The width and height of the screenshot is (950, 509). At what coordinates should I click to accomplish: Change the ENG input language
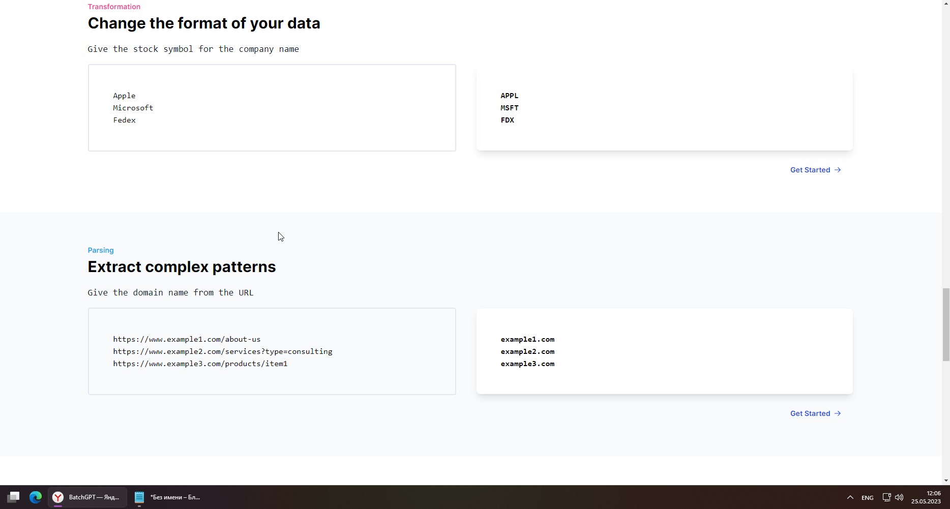point(867,497)
